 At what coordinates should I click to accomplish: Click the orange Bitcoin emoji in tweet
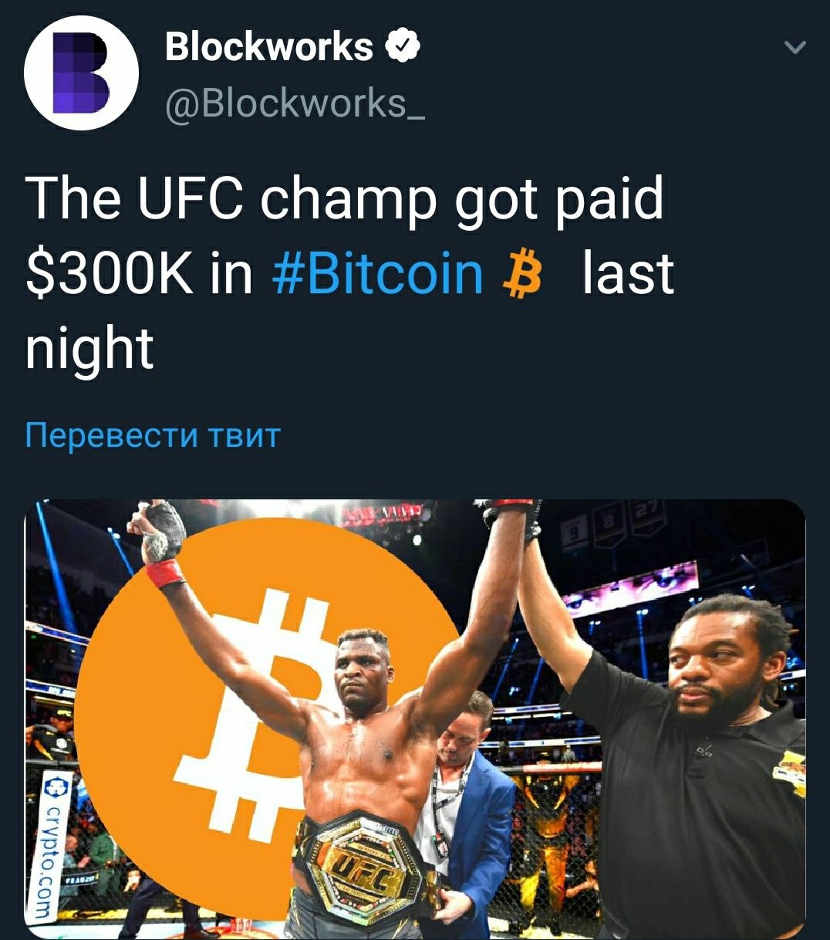(522, 274)
